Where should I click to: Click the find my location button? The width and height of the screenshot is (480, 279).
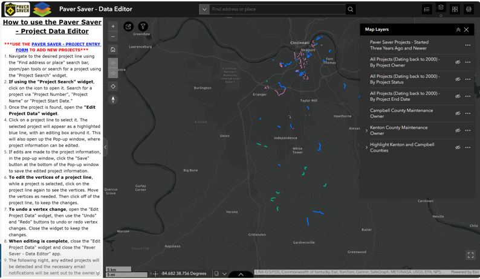(113, 86)
